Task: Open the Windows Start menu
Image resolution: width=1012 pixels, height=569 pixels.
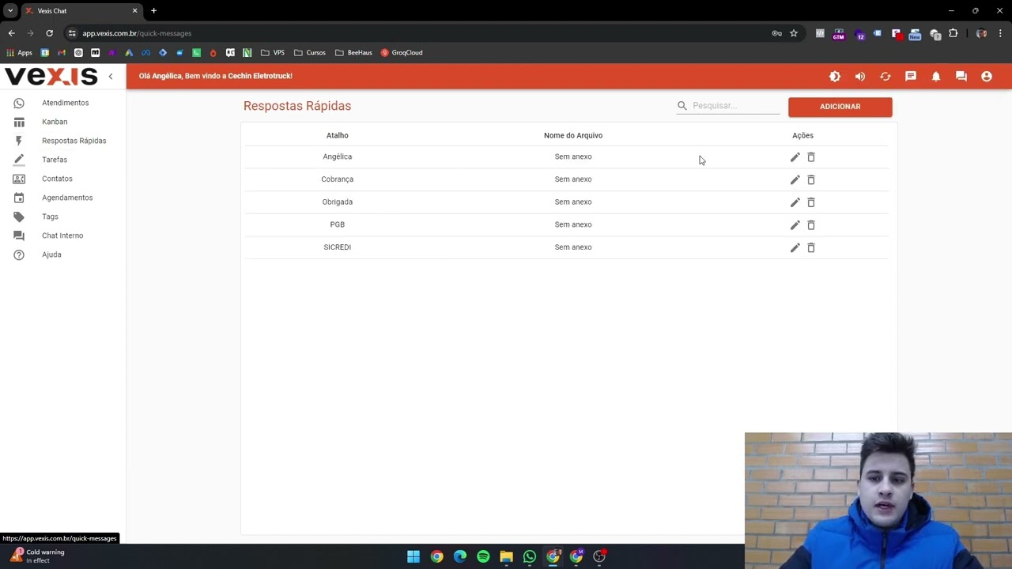Action: [413, 556]
